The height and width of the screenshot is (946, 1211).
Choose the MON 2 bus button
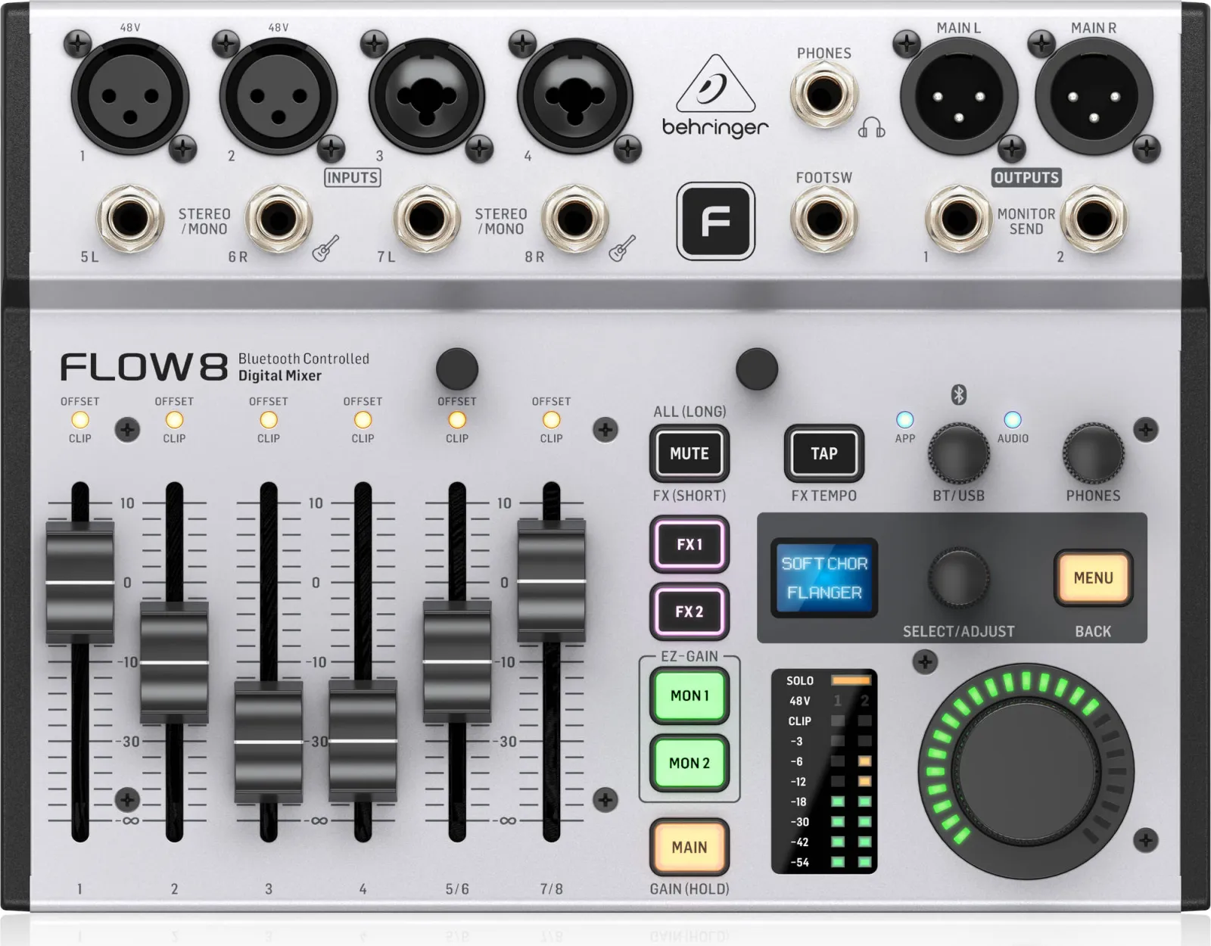[690, 763]
